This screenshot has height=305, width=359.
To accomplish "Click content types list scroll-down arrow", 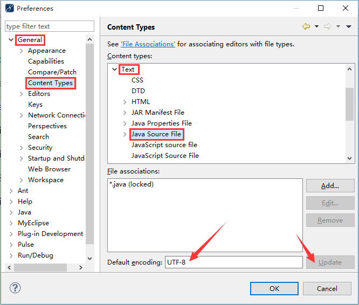I will click(349, 158).
